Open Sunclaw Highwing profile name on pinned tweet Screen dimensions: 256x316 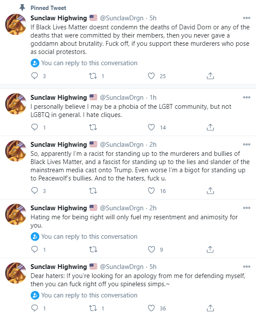[58, 18]
